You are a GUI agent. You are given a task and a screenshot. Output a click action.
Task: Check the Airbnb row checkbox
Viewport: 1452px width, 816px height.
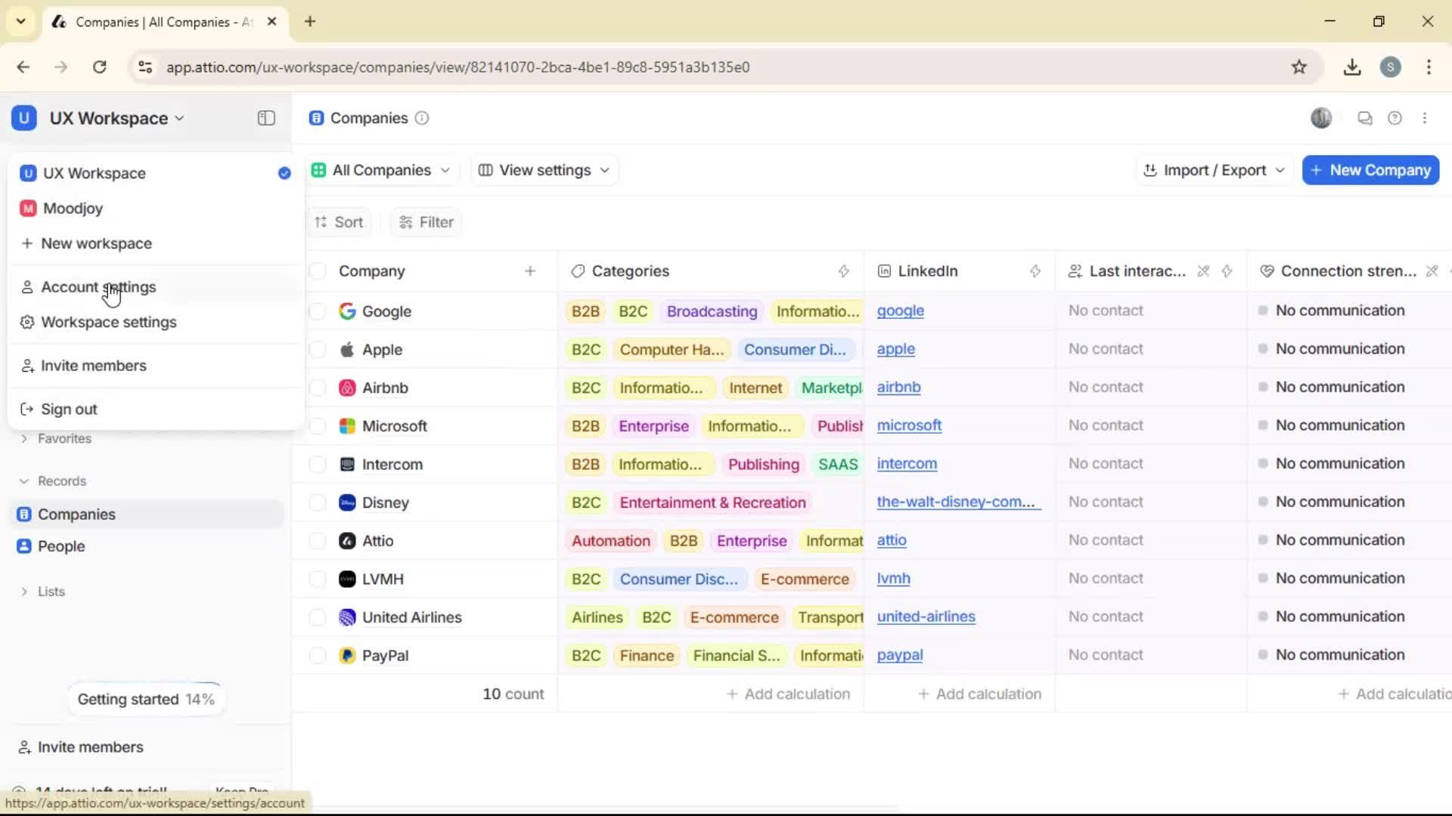[318, 388]
